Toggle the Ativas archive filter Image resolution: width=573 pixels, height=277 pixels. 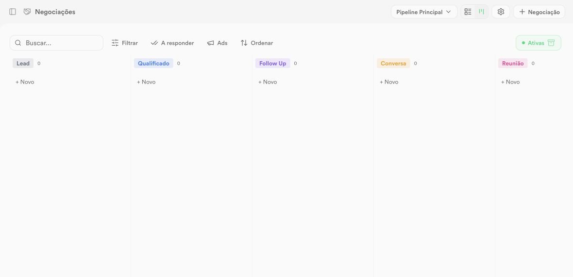pos(539,43)
